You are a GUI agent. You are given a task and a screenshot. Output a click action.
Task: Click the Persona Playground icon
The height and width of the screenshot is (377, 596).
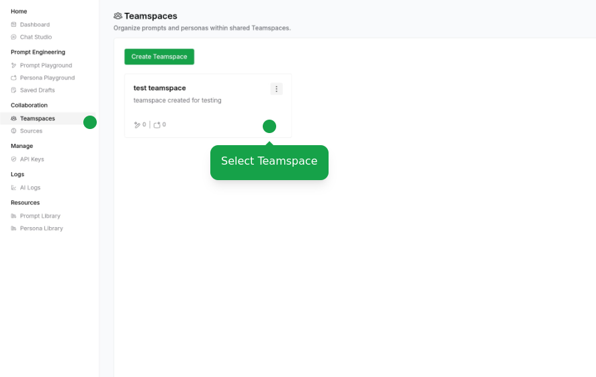click(x=13, y=78)
